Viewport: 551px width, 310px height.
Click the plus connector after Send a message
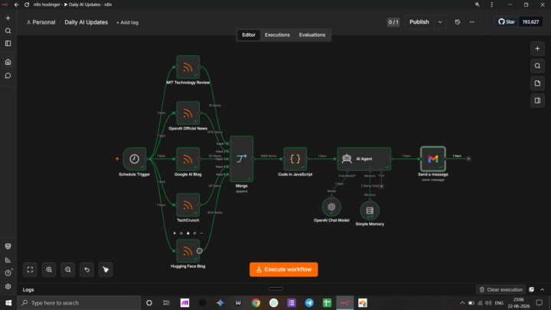[468, 159]
